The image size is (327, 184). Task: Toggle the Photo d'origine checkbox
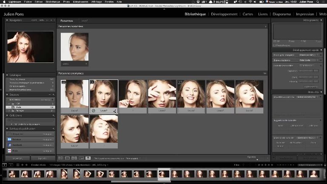[274, 45]
